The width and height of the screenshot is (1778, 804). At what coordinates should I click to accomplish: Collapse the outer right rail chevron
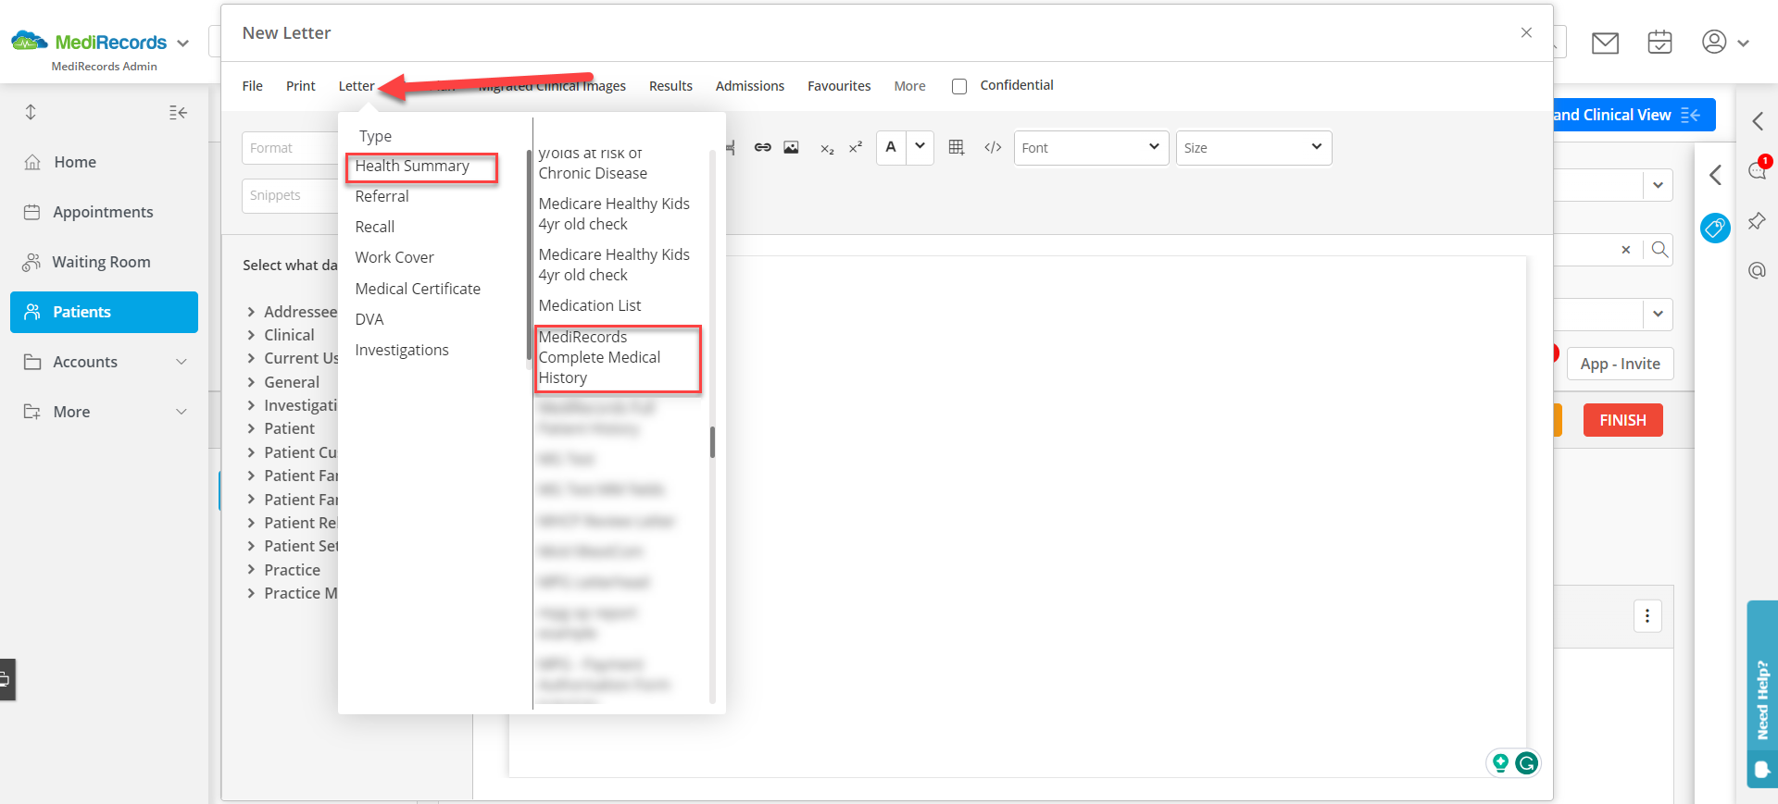1758,121
